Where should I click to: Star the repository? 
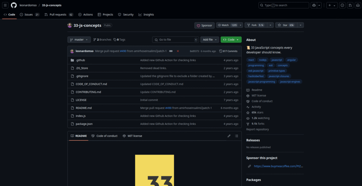click(x=286, y=25)
